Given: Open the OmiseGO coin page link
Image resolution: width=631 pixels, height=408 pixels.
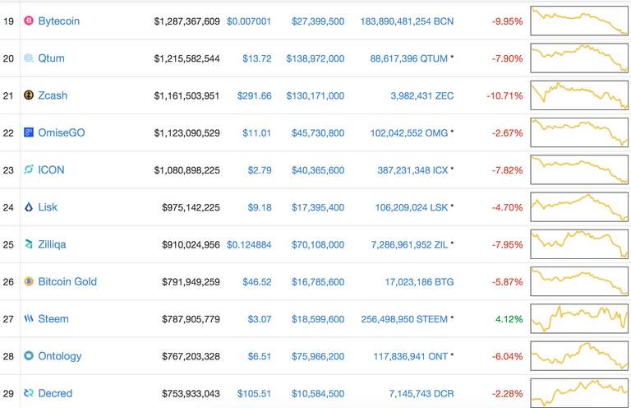Looking at the screenshot, I should coord(62,132).
